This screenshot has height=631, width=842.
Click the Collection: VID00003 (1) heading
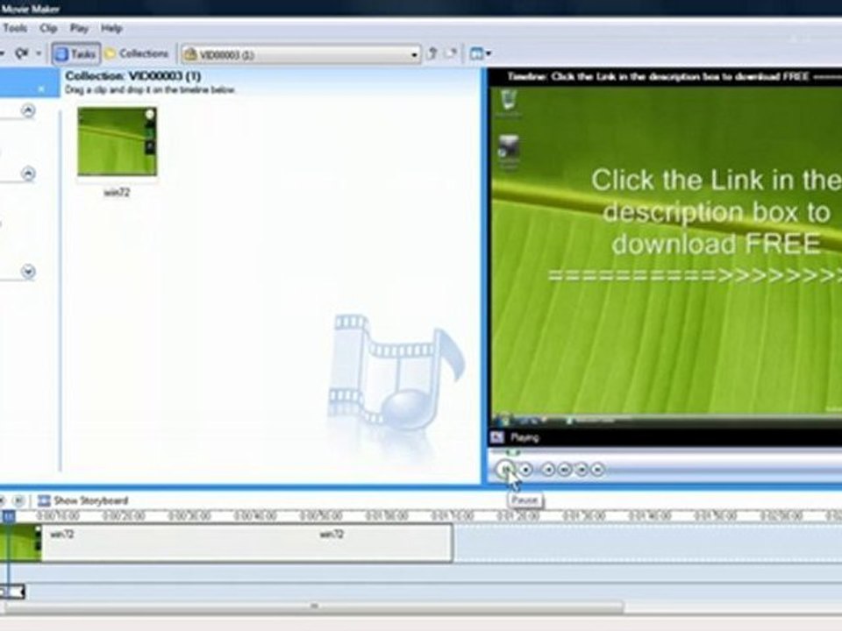point(133,75)
